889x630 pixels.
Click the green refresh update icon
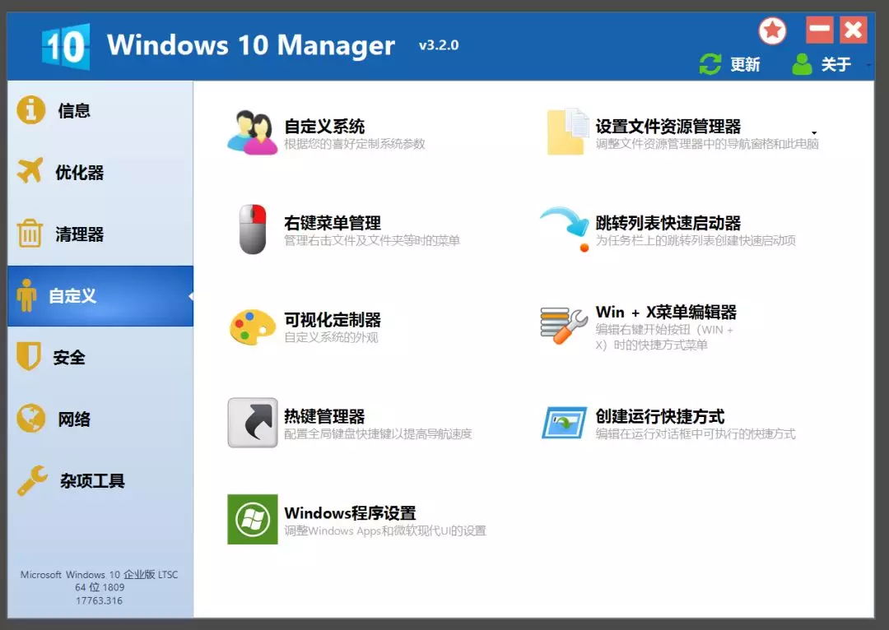coord(710,64)
